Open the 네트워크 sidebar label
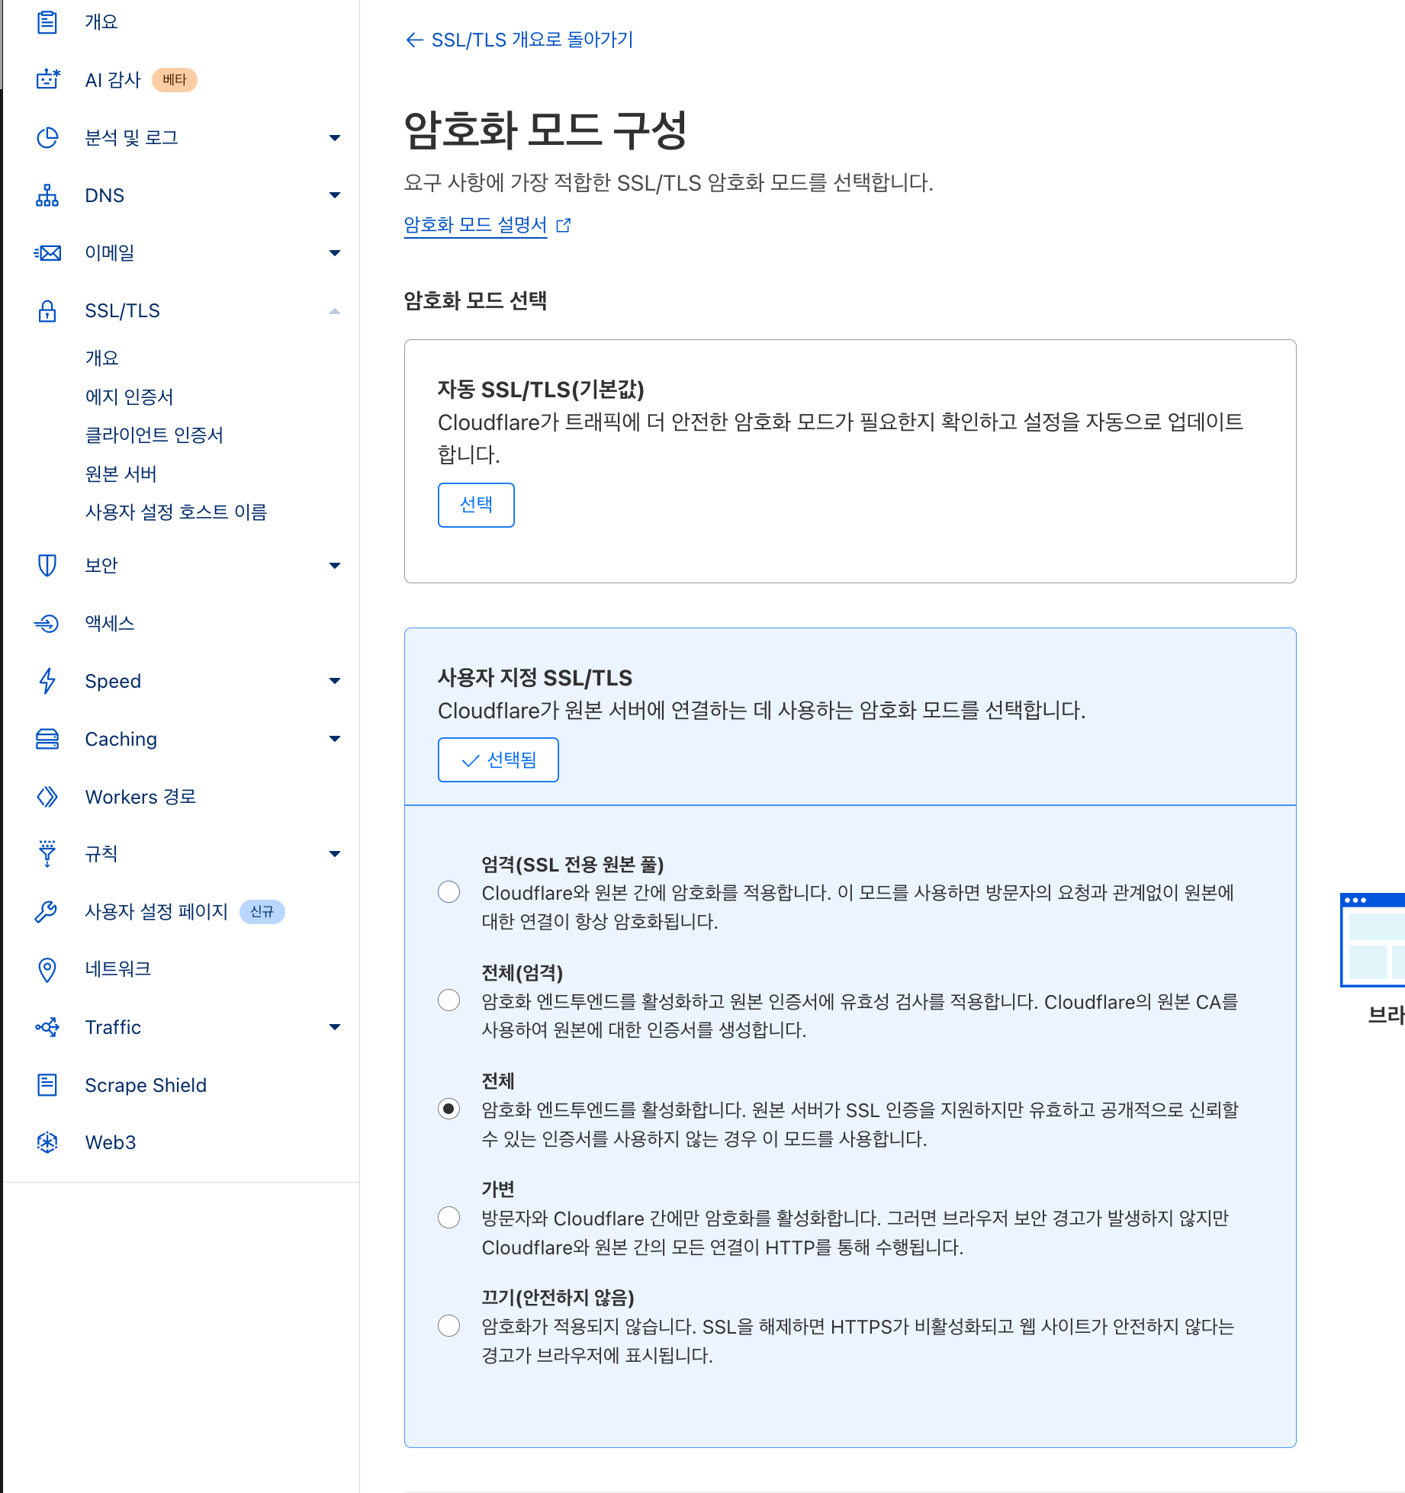Image resolution: width=1405 pixels, height=1493 pixels. tap(118, 969)
